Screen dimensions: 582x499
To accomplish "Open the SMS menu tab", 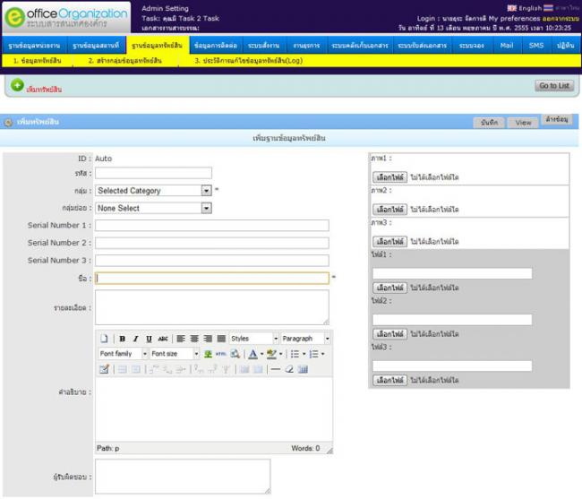I will [x=535, y=45].
